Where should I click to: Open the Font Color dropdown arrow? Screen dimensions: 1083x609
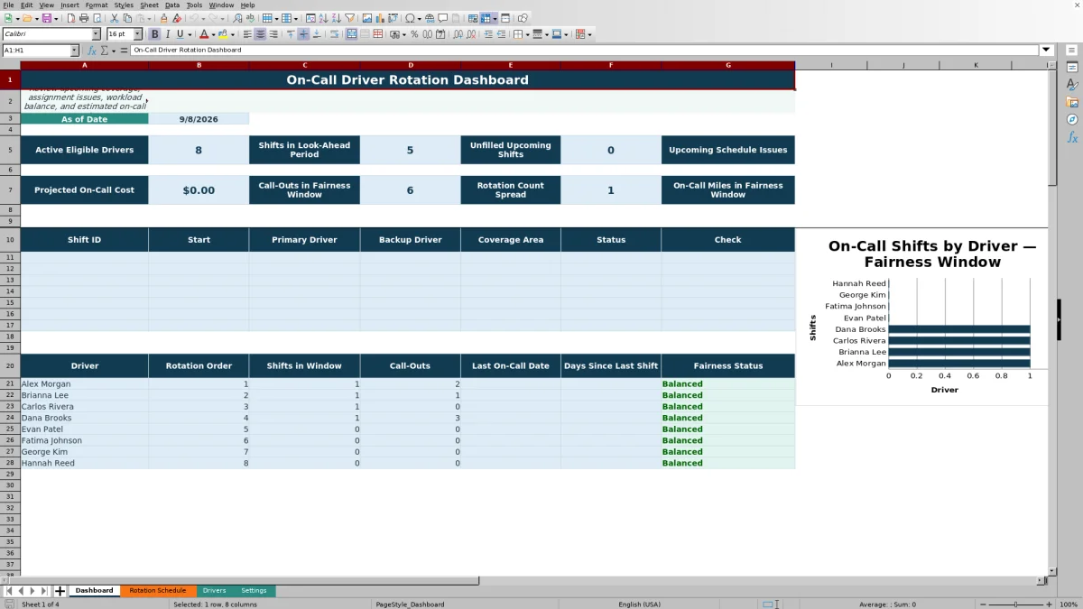(x=213, y=34)
